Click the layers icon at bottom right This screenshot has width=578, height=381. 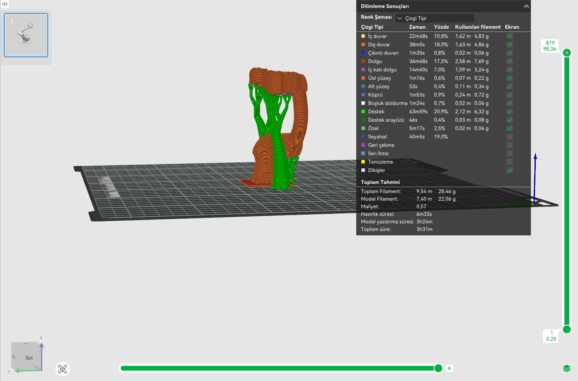click(566, 368)
